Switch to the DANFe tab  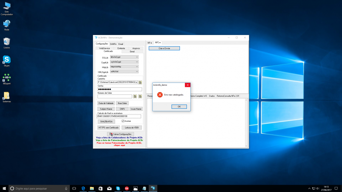[113, 44]
